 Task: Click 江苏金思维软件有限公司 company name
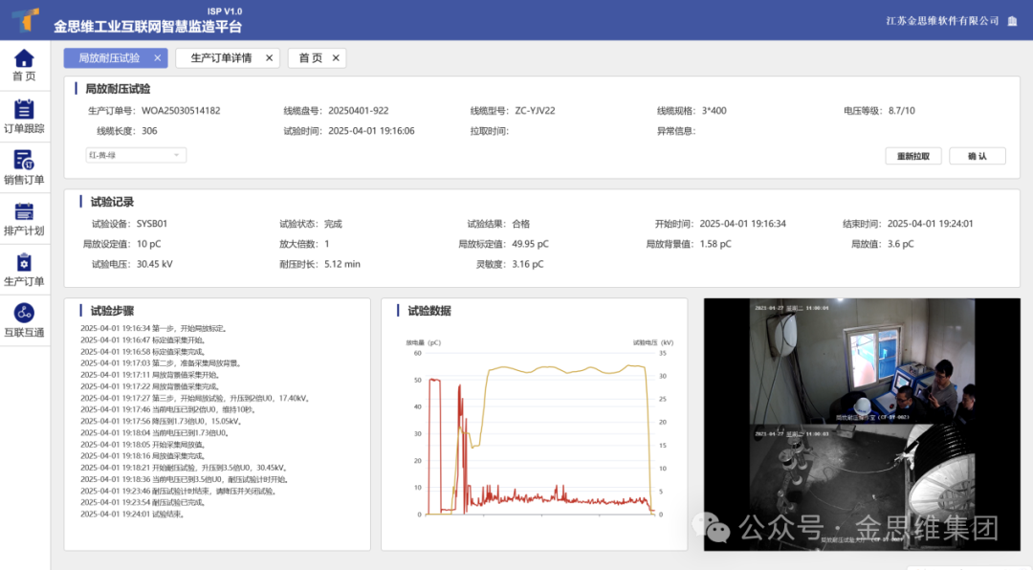click(x=942, y=21)
